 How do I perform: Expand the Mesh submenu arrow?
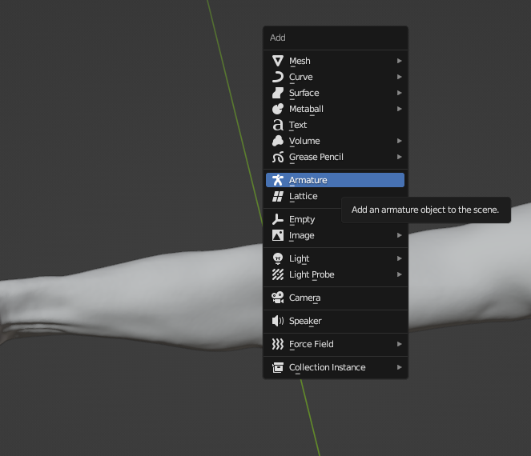coord(399,61)
